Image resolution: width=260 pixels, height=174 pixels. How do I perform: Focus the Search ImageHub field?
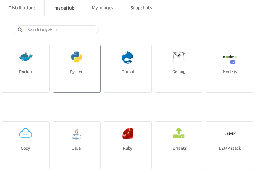point(56,30)
